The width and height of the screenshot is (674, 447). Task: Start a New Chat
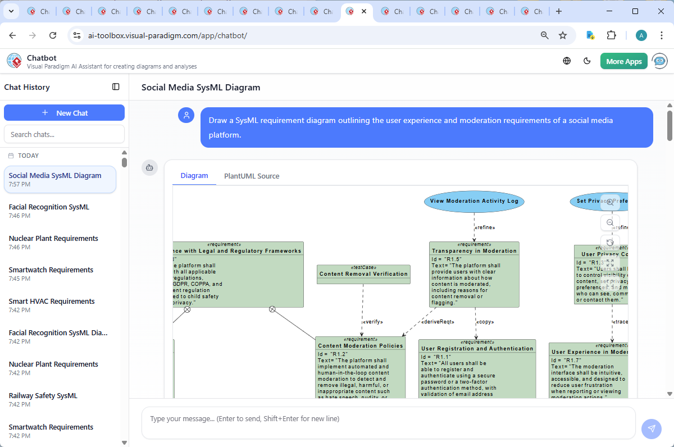point(64,112)
